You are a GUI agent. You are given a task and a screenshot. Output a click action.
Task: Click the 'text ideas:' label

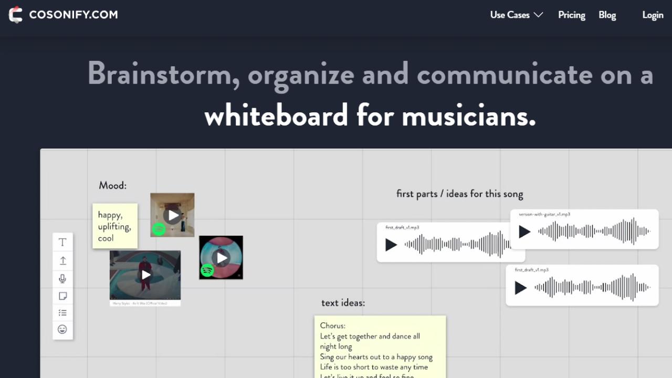click(343, 303)
